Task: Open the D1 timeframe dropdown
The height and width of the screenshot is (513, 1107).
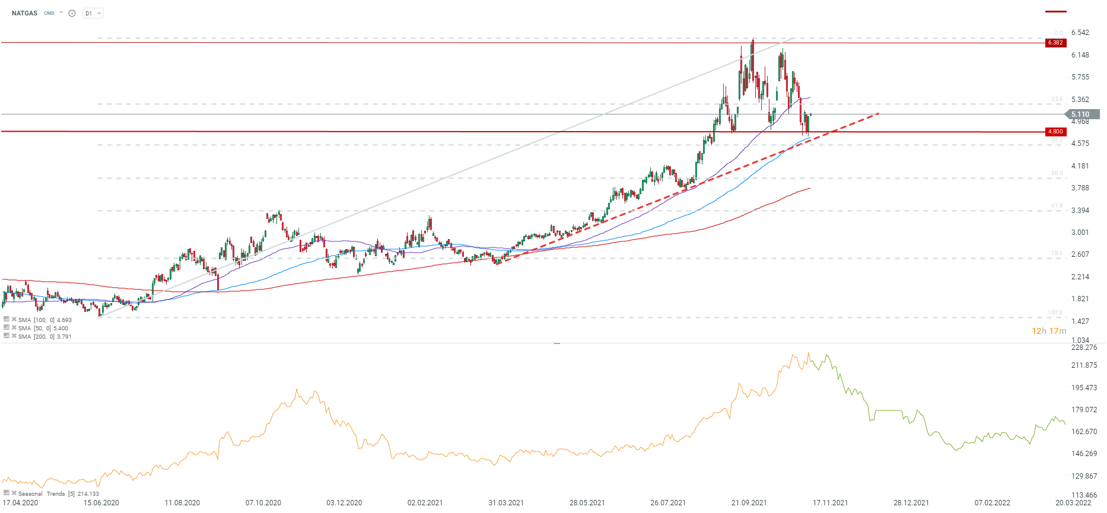Action: (93, 13)
